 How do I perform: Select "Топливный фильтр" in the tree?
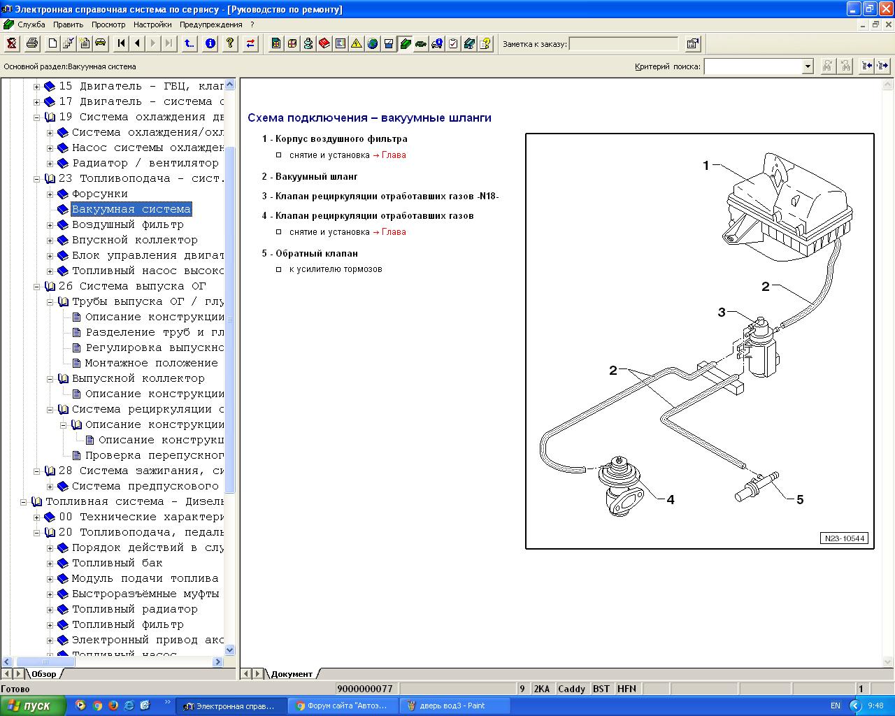coord(128,625)
